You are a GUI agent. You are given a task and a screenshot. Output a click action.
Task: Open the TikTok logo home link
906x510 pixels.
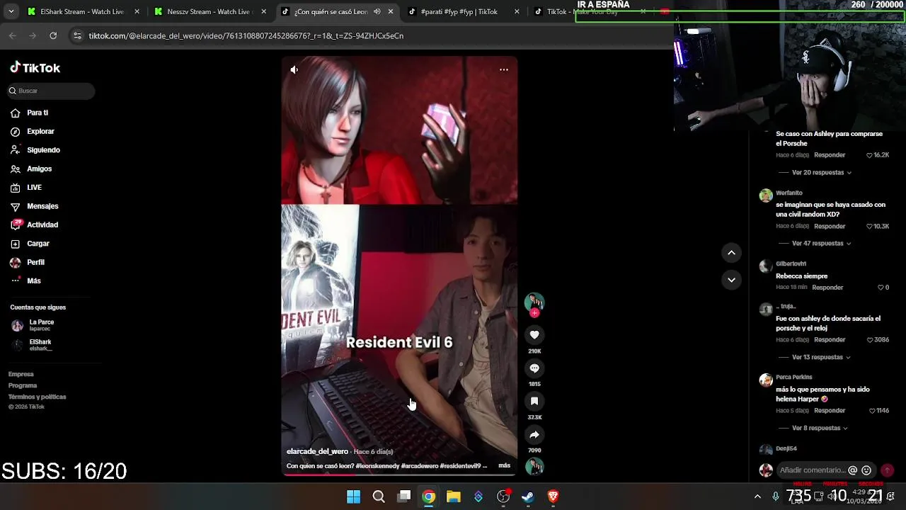(x=35, y=68)
